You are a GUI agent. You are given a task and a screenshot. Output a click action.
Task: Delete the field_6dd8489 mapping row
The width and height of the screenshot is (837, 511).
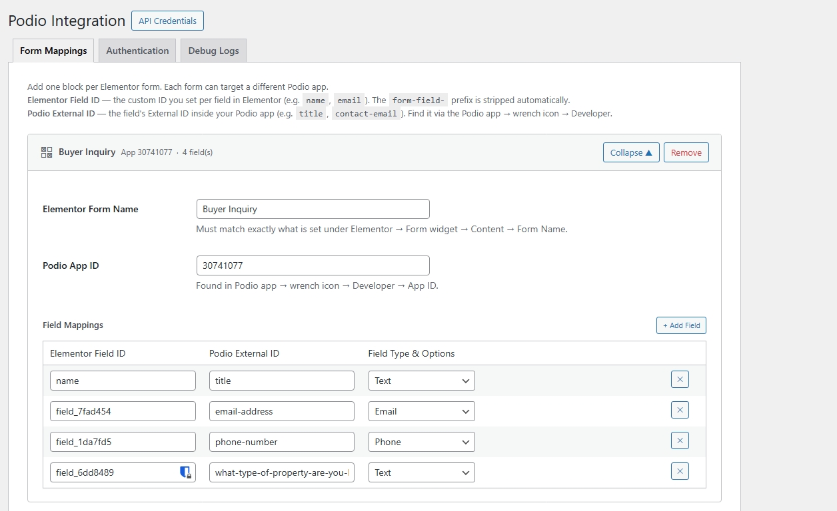pos(680,471)
